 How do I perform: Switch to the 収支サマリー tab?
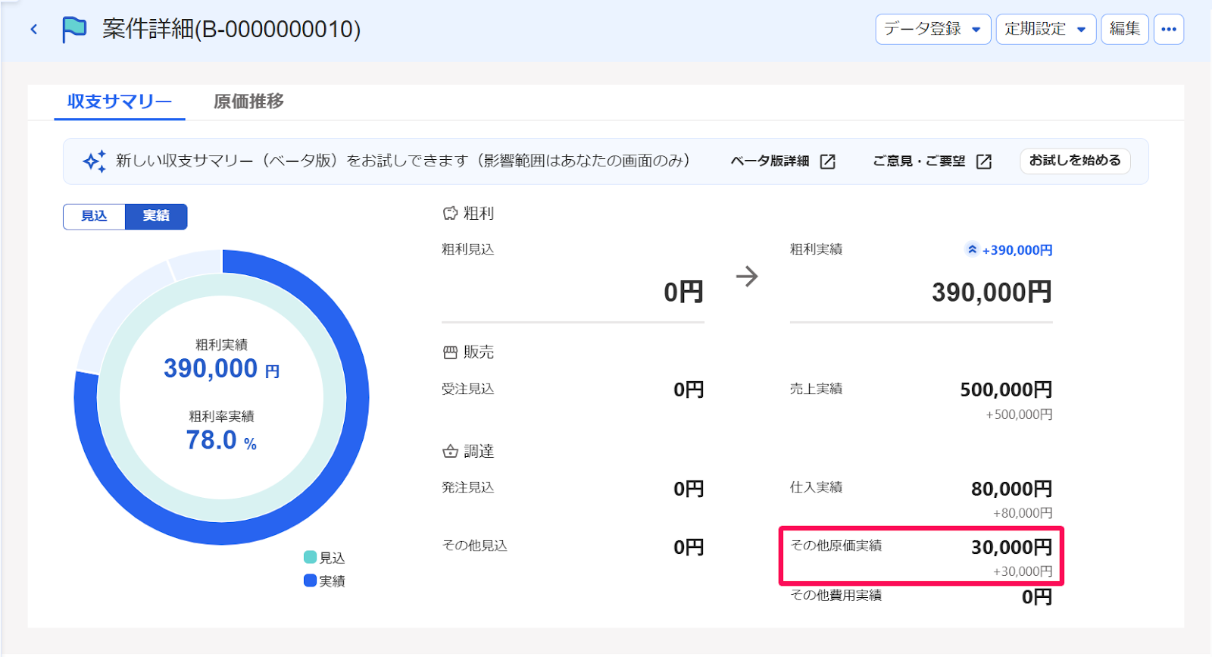click(120, 102)
